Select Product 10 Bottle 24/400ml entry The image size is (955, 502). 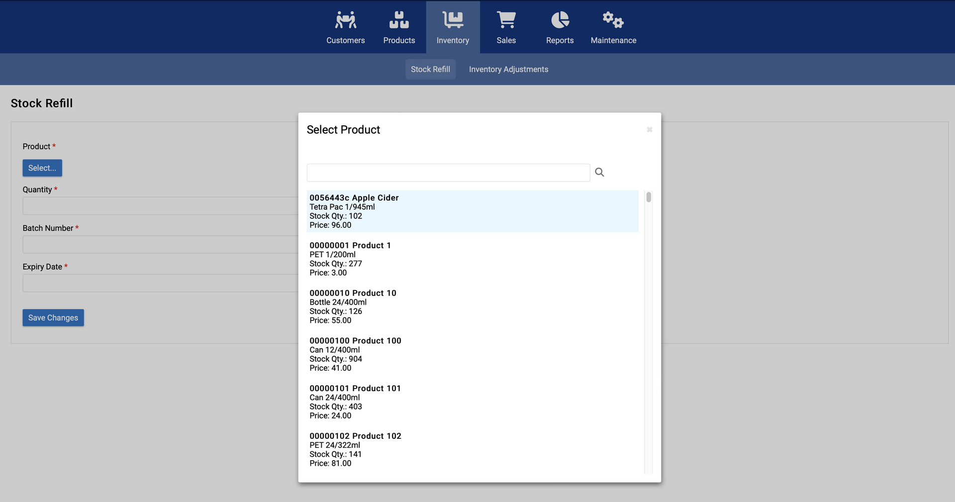472,306
